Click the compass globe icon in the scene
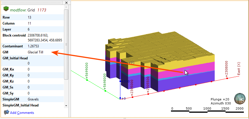 point(239,99)
